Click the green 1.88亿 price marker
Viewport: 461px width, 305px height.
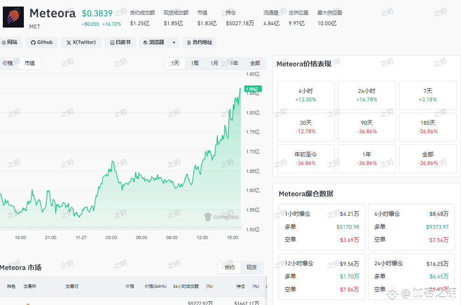tap(253, 89)
